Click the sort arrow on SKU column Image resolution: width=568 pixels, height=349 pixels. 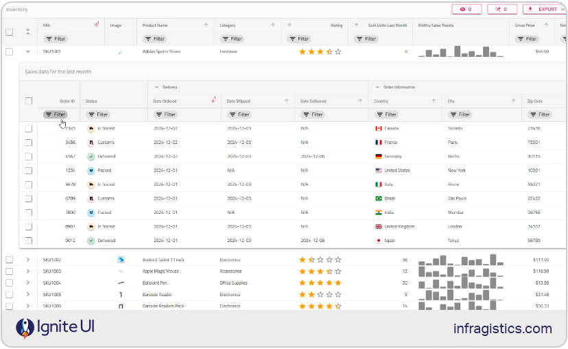pos(97,25)
